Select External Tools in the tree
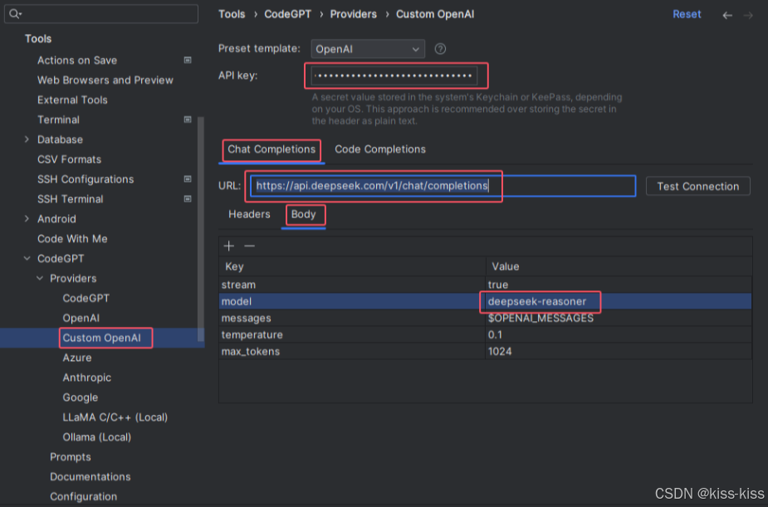 [x=72, y=100]
